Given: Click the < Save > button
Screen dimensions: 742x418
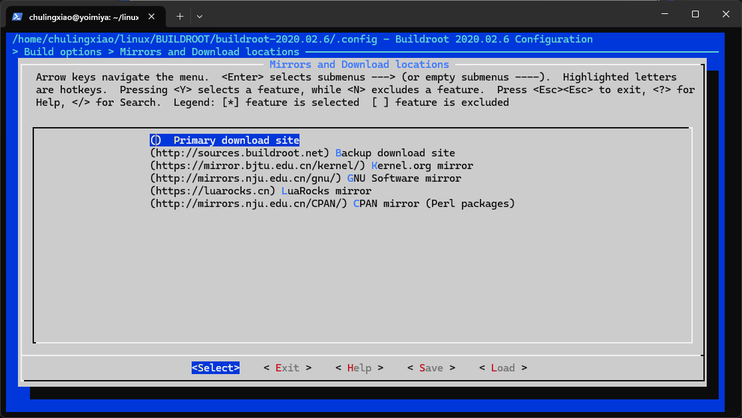Looking at the screenshot, I should coord(431,368).
